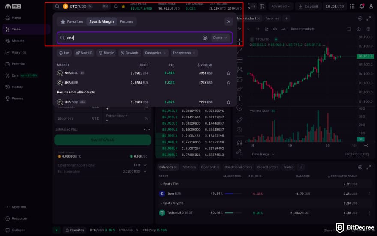
Task: Open the 1h interval dropdown chevron
Action: 248,29
